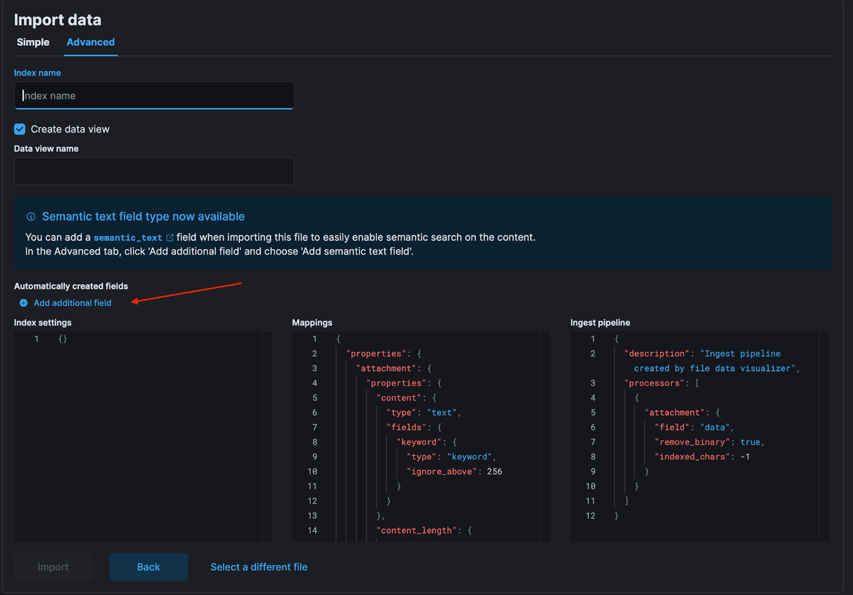Switch to the Simple tab
The image size is (853, 595).
[x=33, y=42]
